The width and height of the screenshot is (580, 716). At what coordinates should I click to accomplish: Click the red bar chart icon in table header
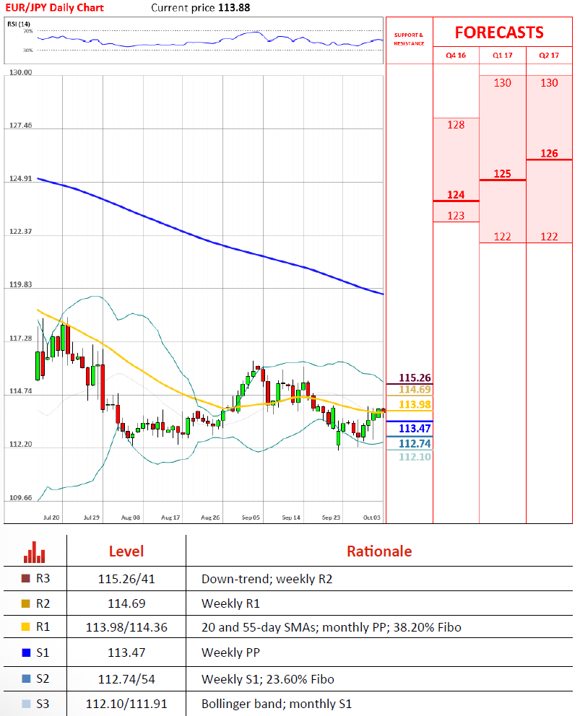(x=34, y=552)
